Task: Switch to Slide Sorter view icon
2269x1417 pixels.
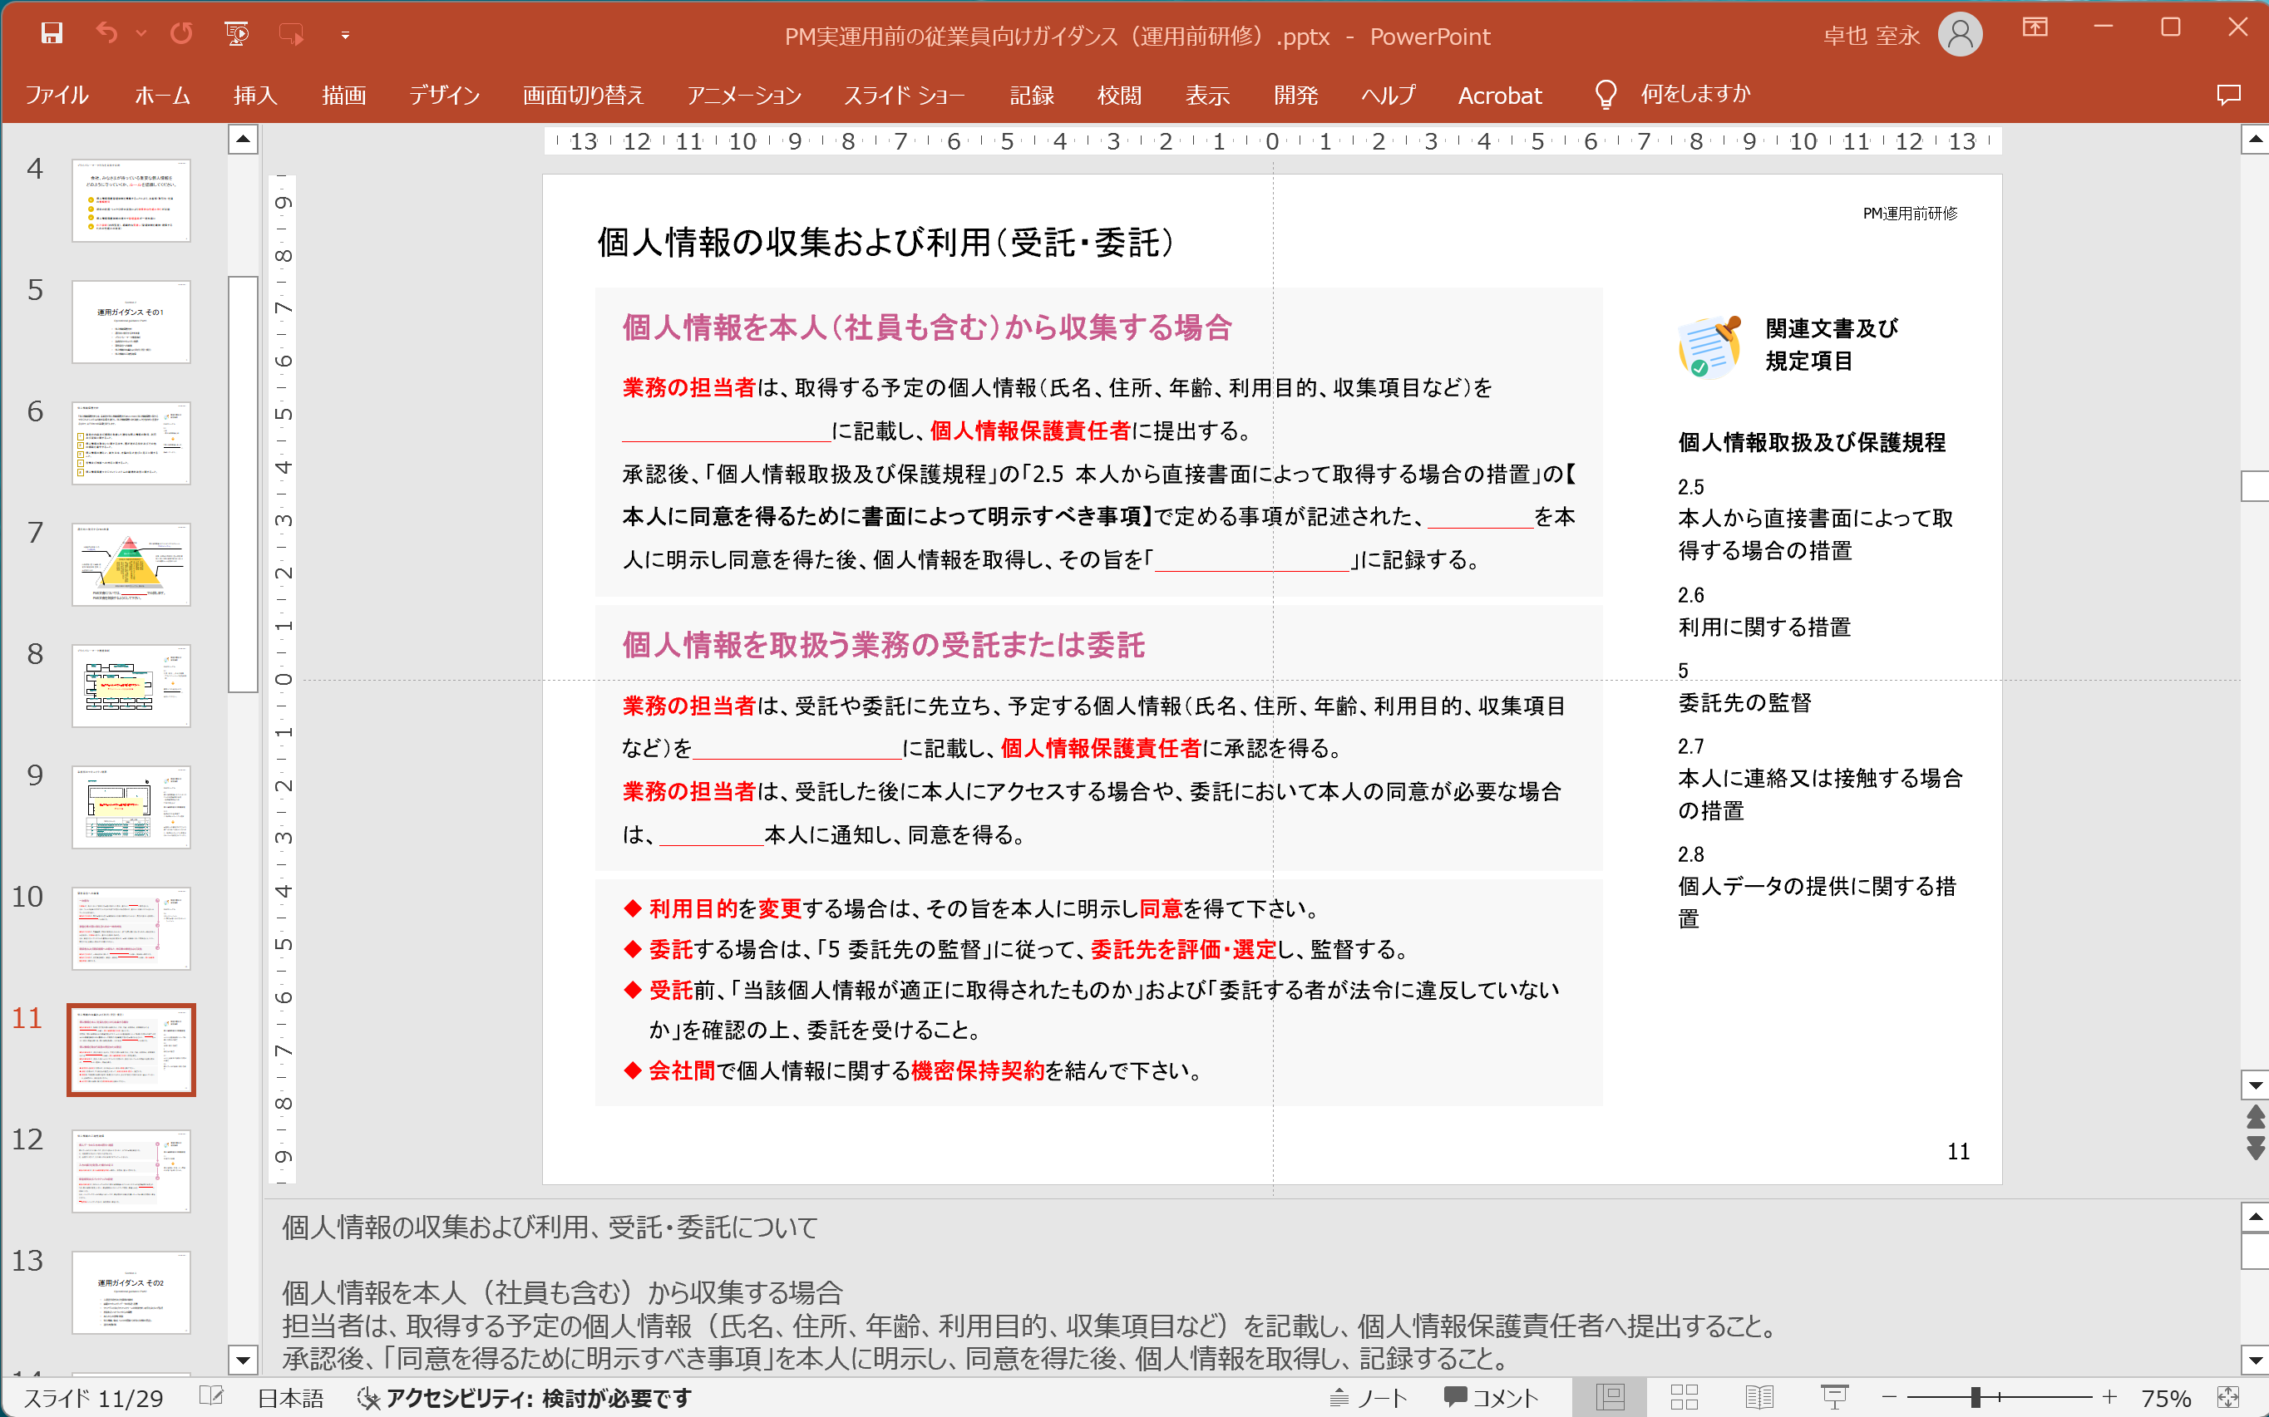Action: click(1684, 1397)
